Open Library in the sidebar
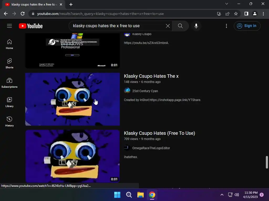Viewport: 269px width, 201px height. point(9,102)
